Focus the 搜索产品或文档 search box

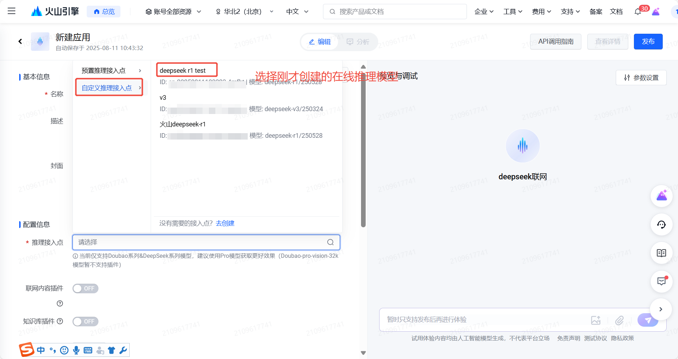coord(395,12)
